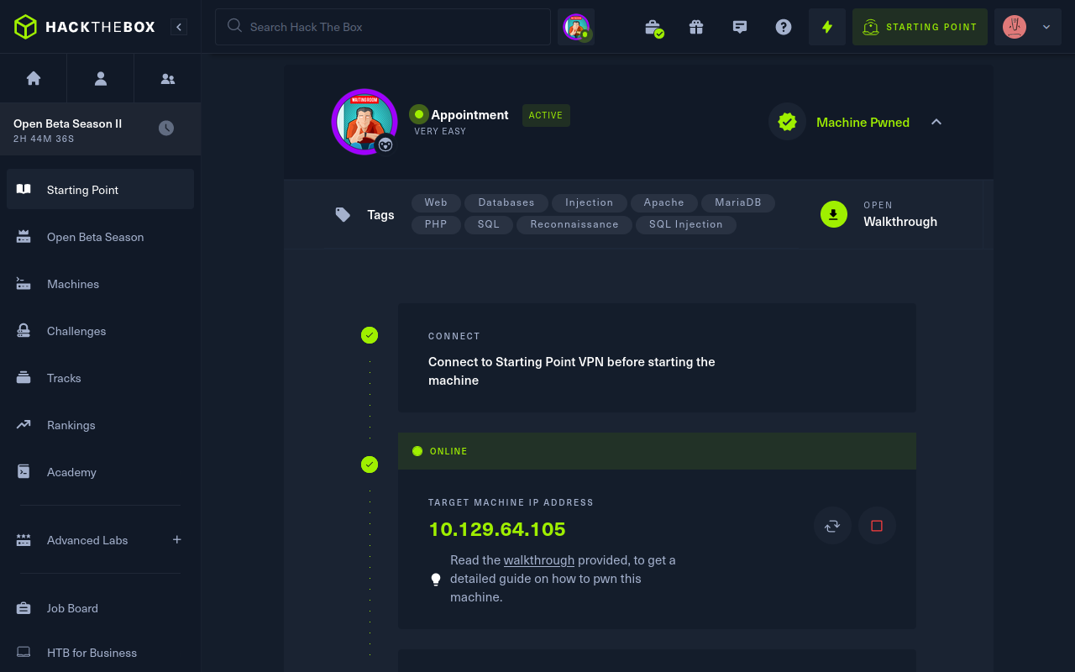Open Tracks in the sidebar
This screenshot has height=672, width=1075.
[100, 378]
